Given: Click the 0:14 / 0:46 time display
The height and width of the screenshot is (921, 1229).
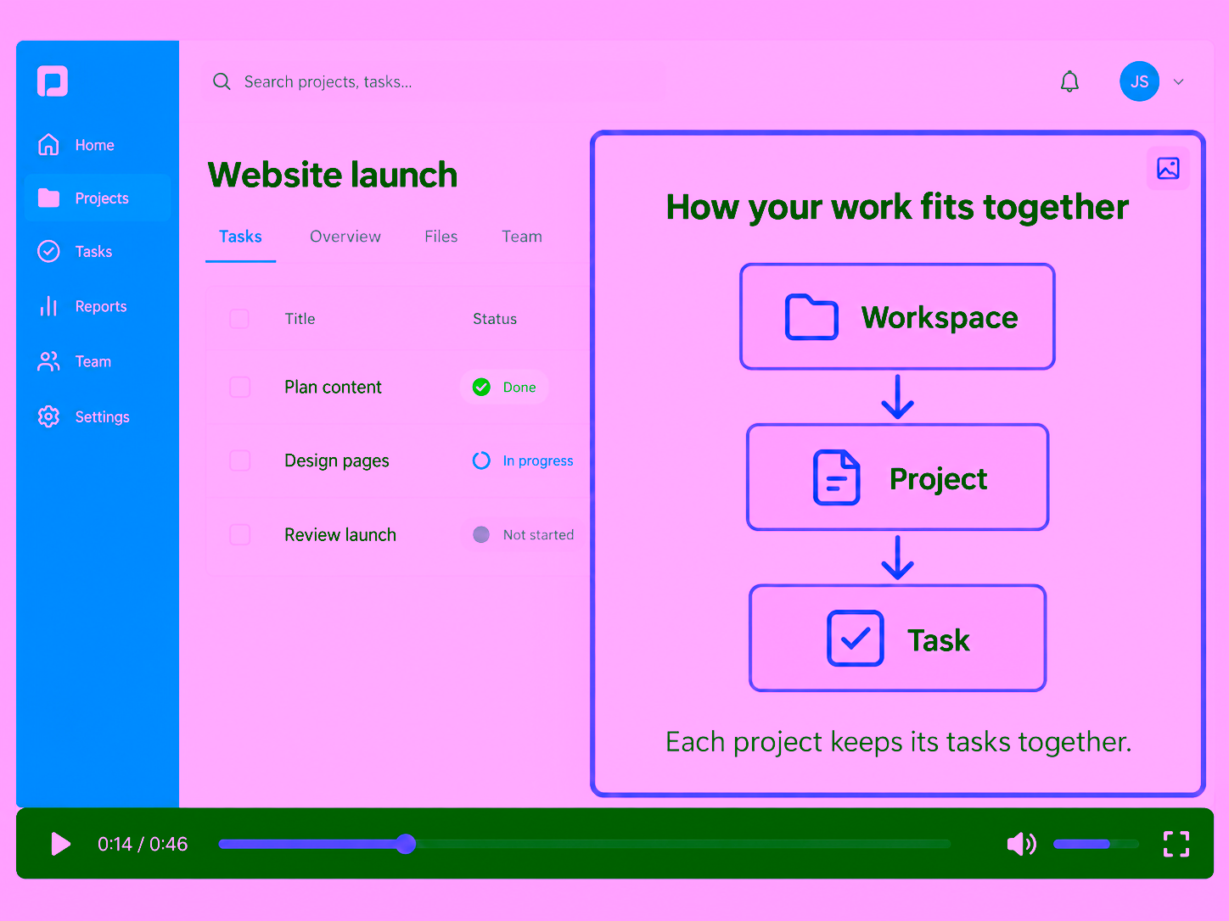Looking at the screenshot, I should [x=143, y=844].
